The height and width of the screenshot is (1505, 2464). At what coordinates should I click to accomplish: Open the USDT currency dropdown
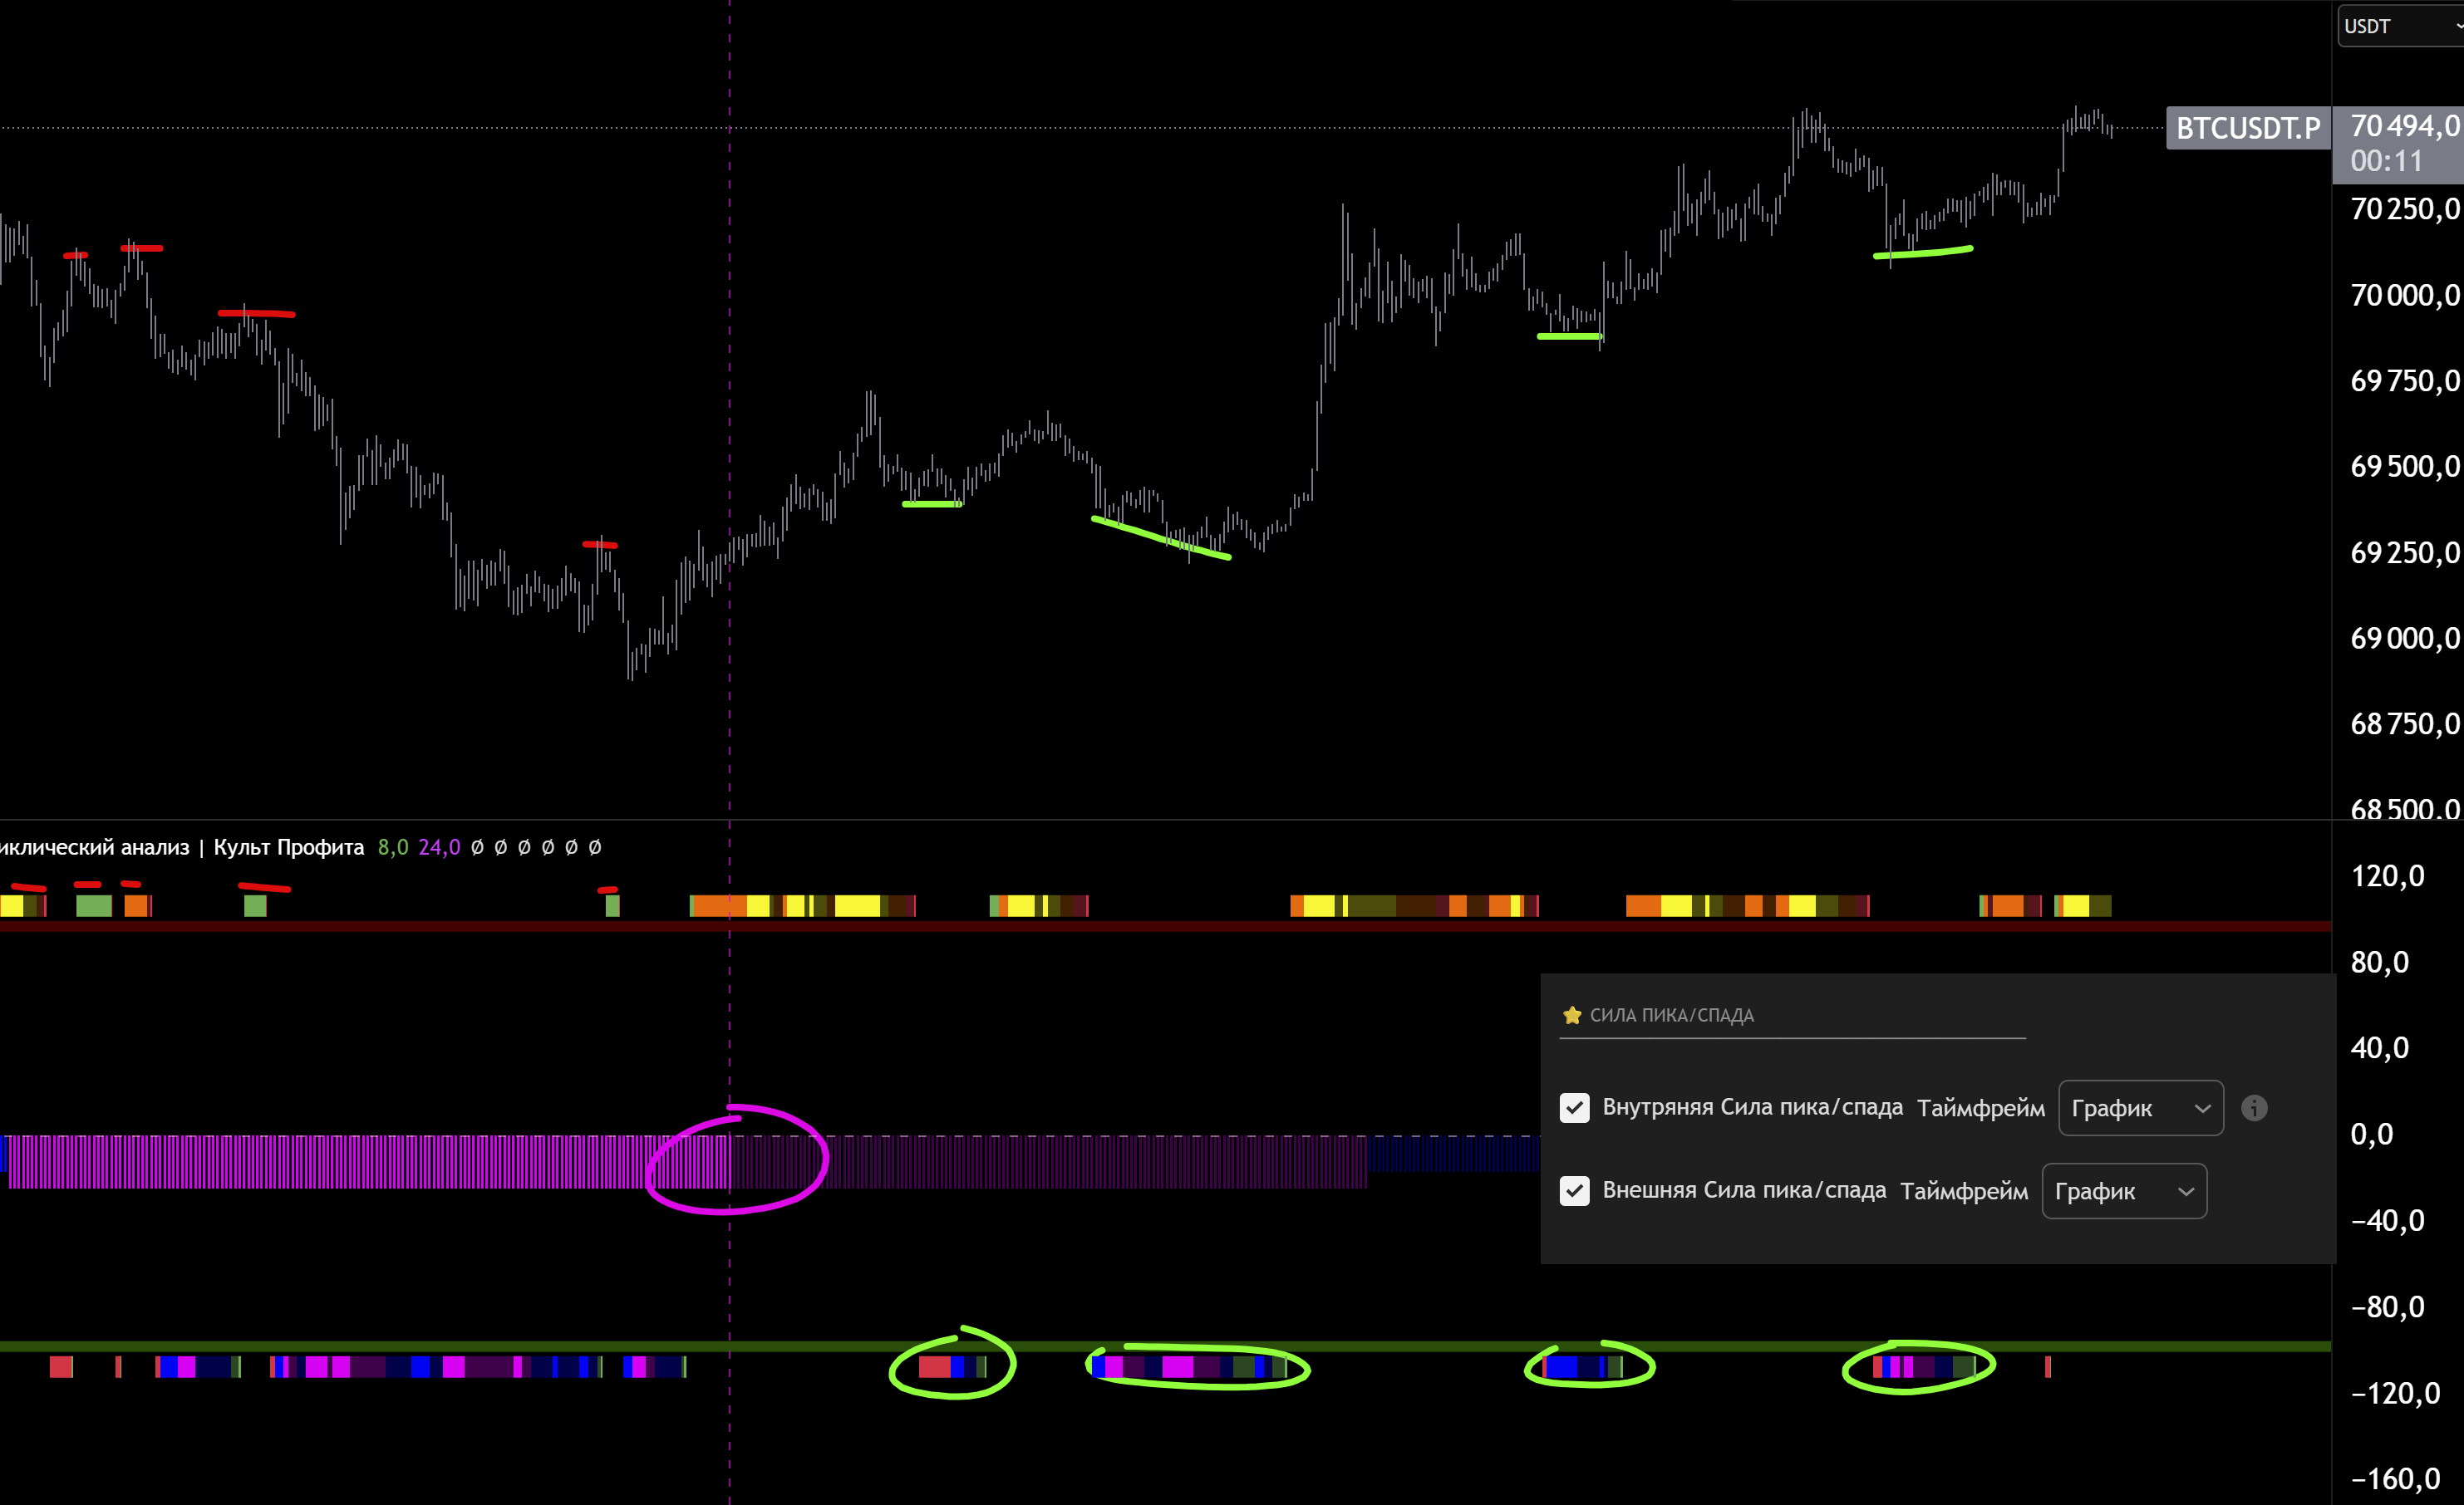pyautogui.click(x=2400, y=26)
